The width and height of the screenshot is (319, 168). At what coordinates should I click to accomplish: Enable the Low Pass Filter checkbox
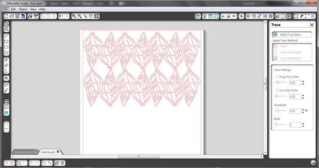click(278, 90)
